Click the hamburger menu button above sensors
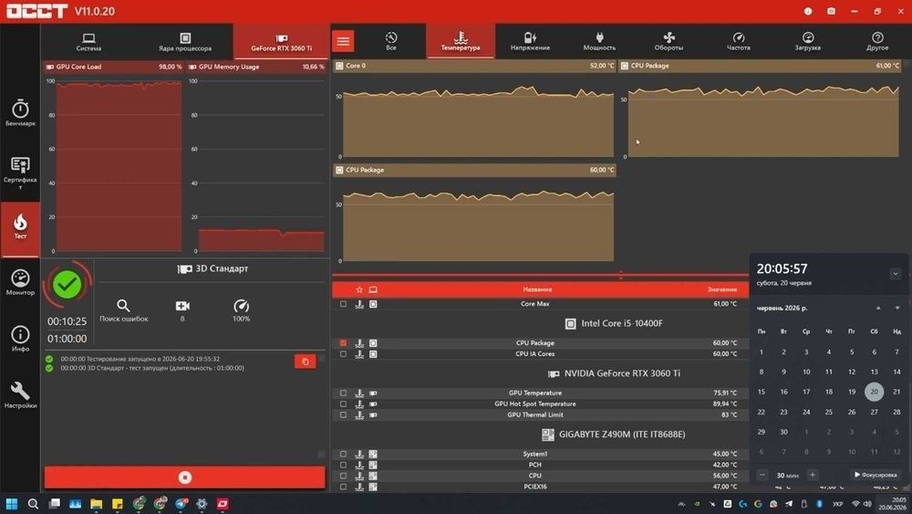The image size is (912, 514). tap(343, 41)
